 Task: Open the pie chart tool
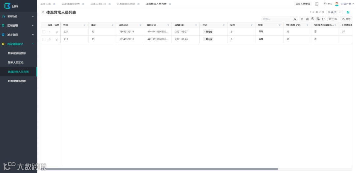[312, 19]
